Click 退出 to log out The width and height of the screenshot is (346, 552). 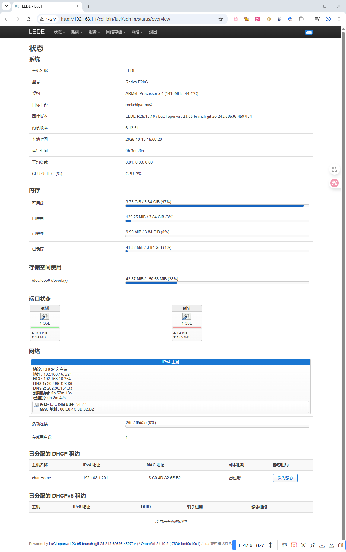click(x=153, y=32)
